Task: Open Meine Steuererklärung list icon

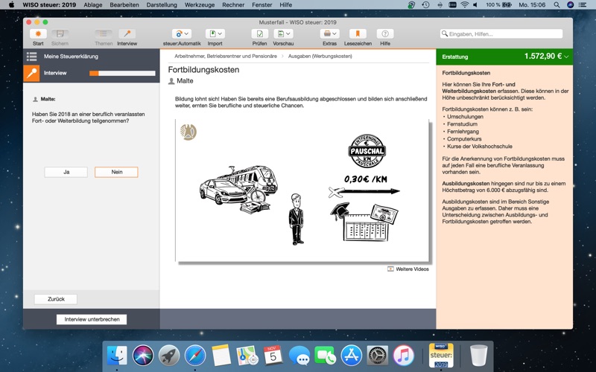Action: 31,57
